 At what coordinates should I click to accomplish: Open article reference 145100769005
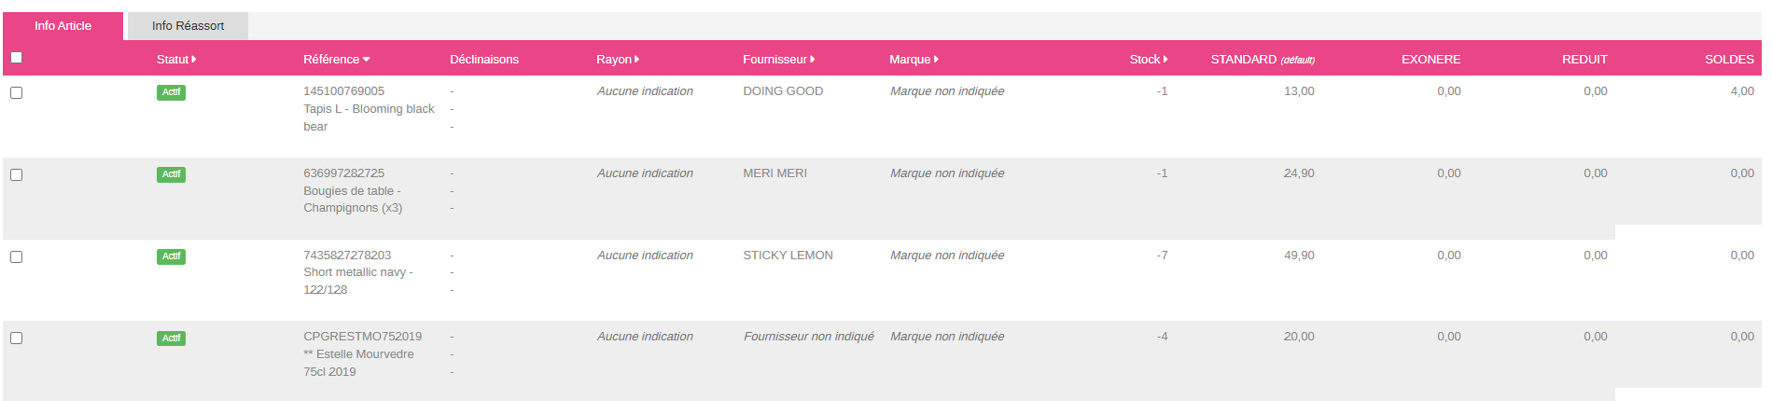pyautogui.click(x=343, y=91)
